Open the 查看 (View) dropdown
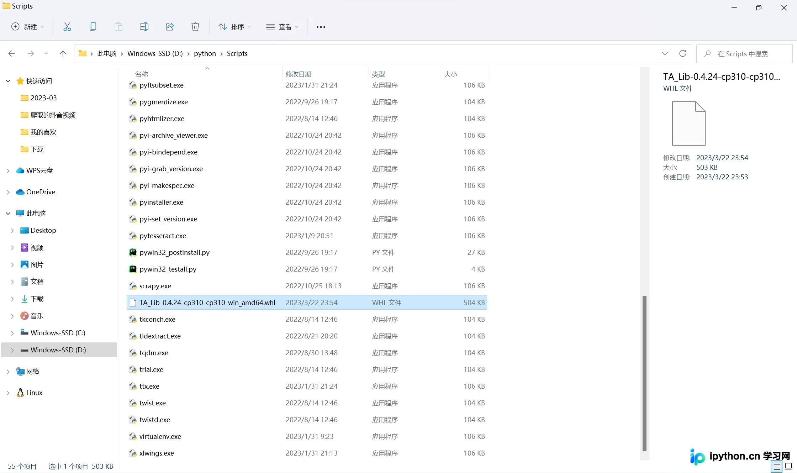Viewport: 797px width, 473px height. tap(283, 27)
